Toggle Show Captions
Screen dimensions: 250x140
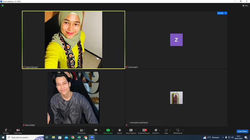(x=131, y=131)
